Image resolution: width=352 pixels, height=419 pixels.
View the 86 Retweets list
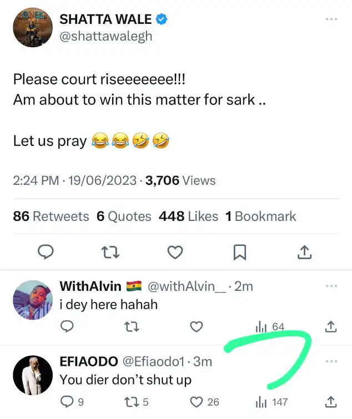tap(51, 216)
